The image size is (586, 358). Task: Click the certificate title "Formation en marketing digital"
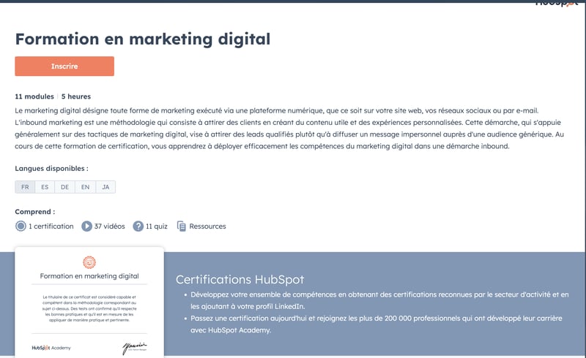click(89, 276)
